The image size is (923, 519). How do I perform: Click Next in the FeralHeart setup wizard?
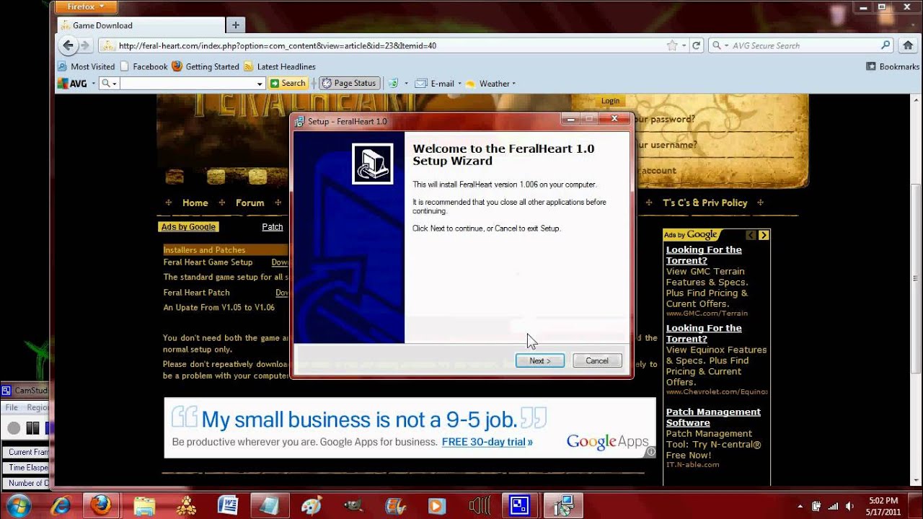[539, 360]
